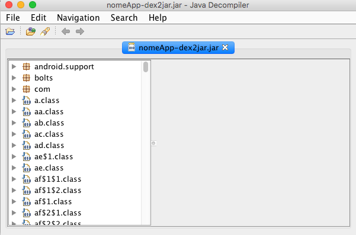Click the split pane divider handle

[153, 143]
